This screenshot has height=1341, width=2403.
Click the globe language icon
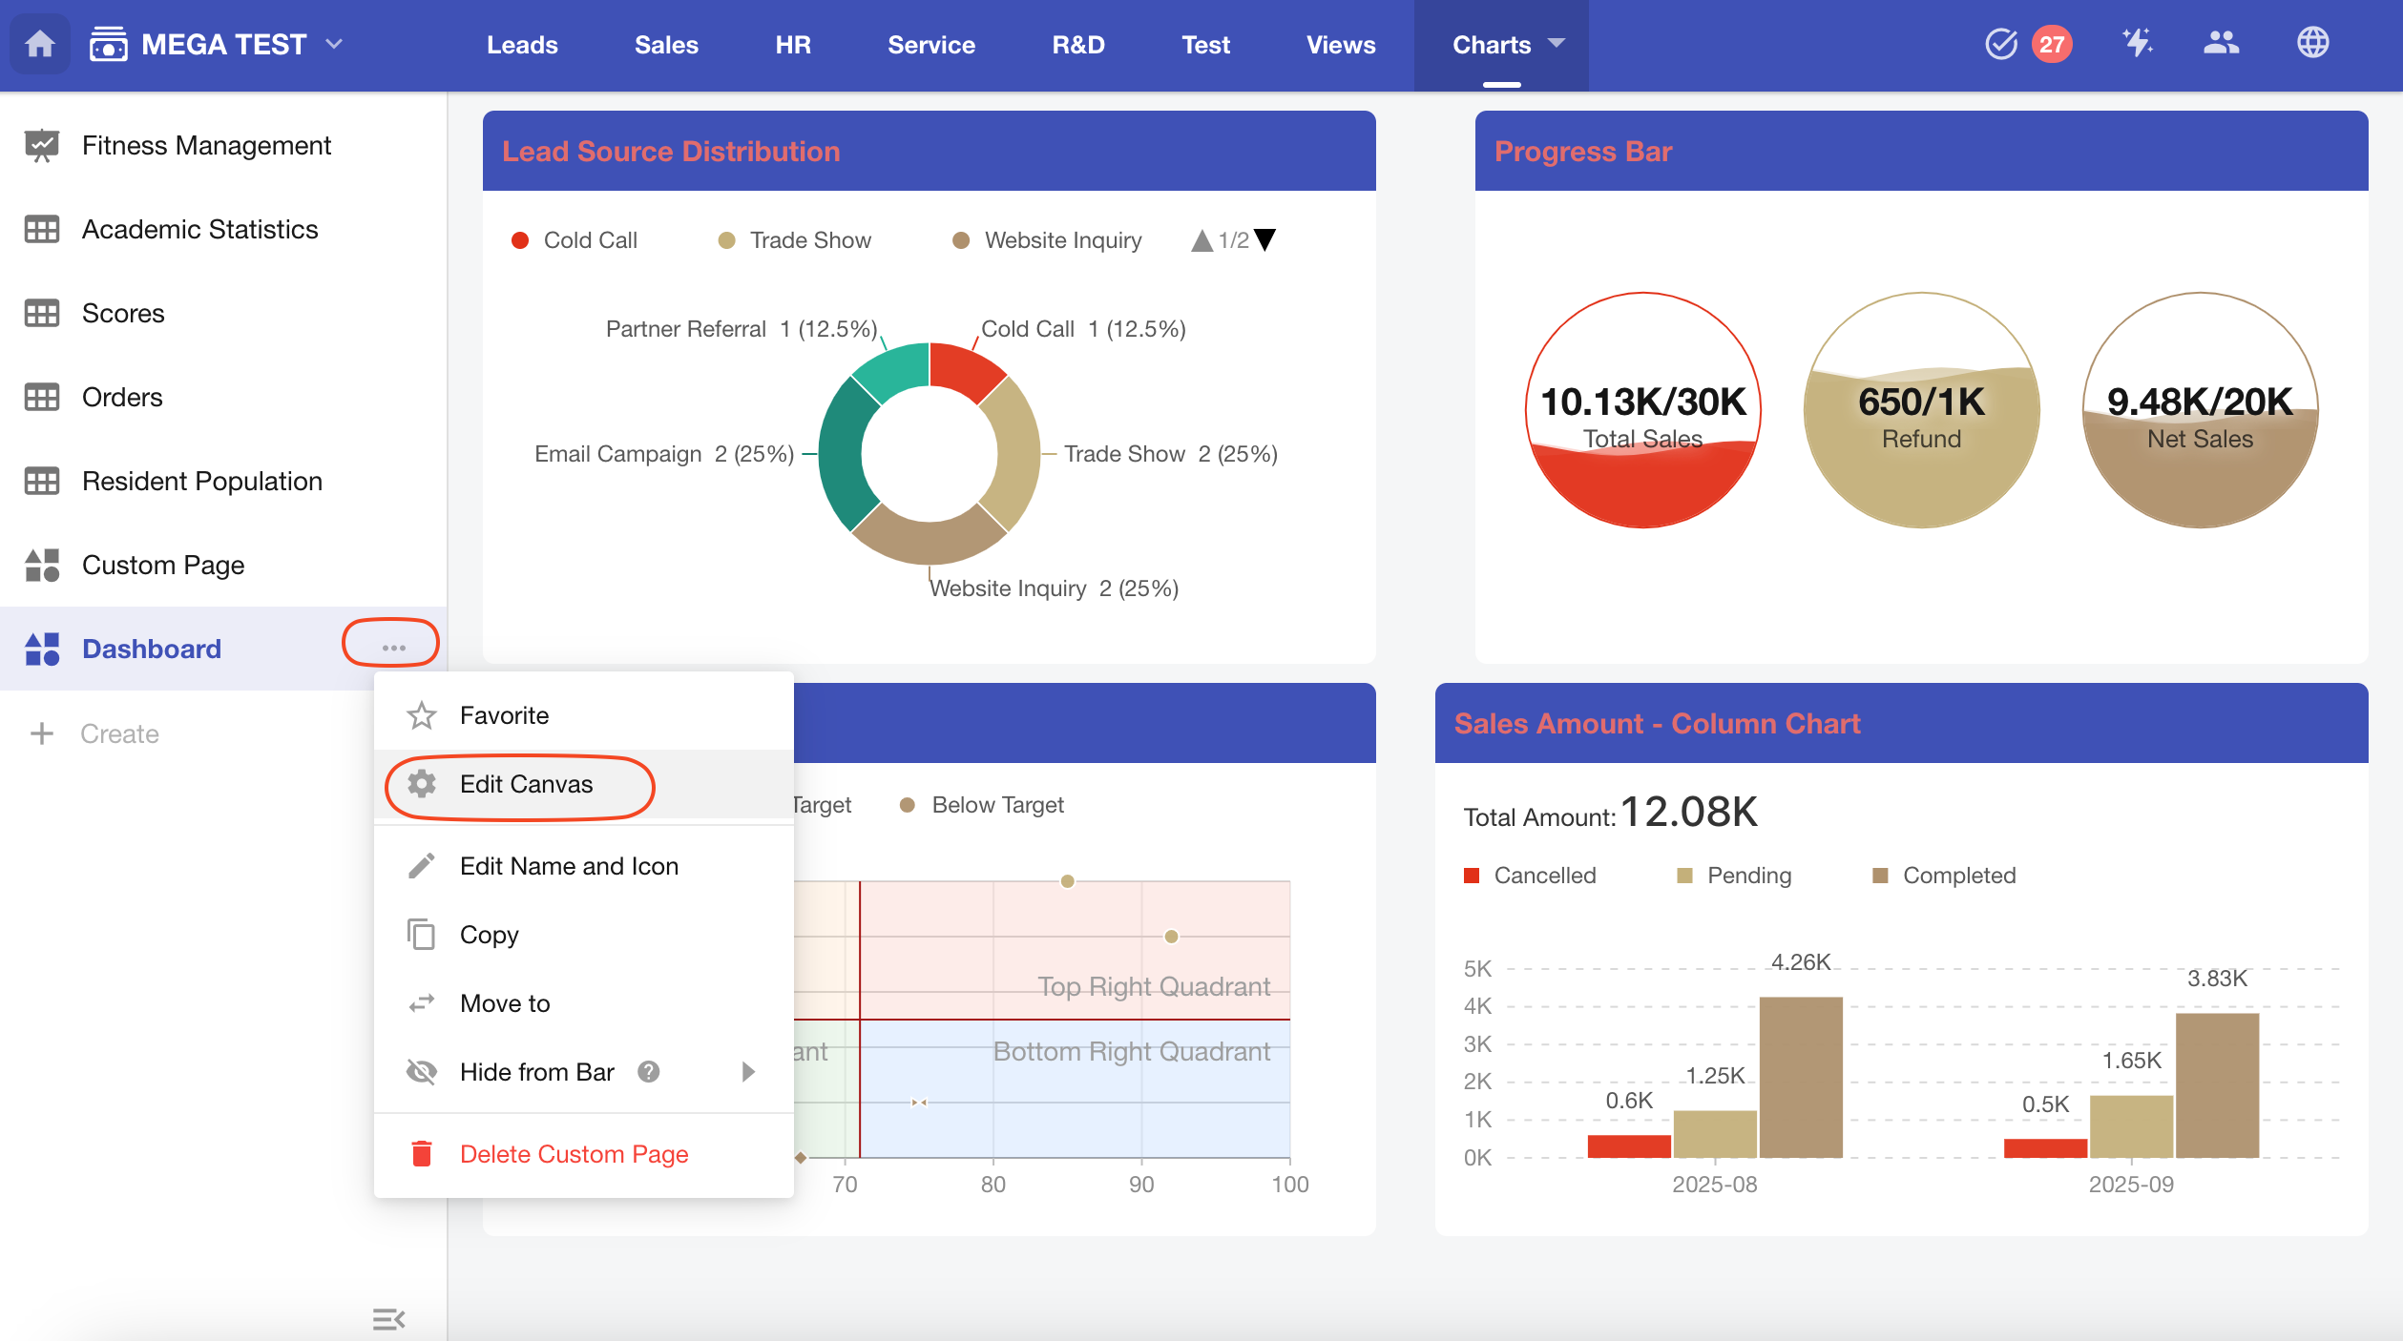(2312, 43)
